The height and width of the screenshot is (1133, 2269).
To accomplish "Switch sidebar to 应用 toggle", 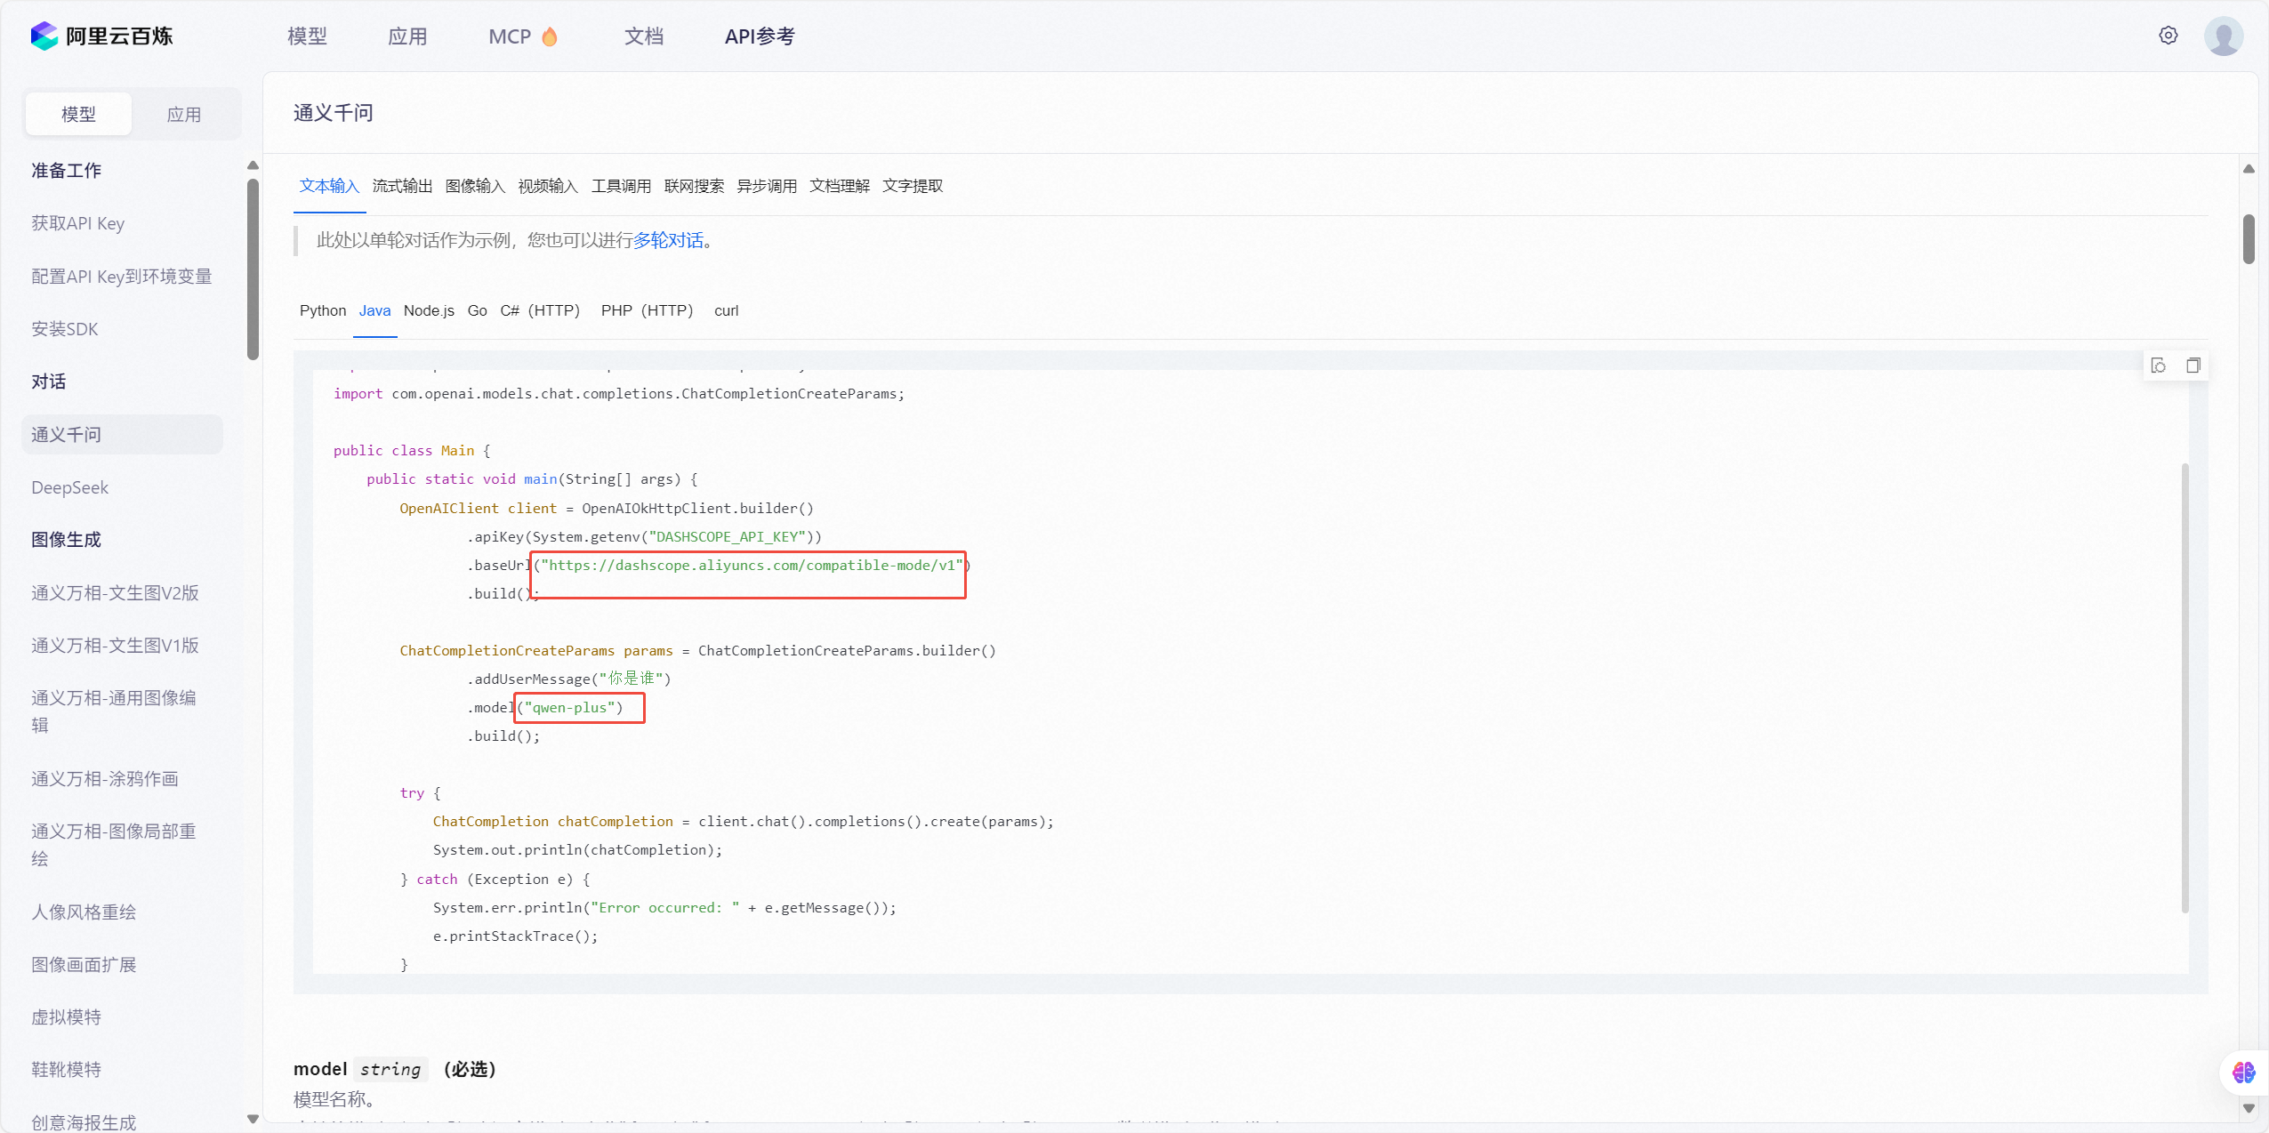I will point(184,115).
